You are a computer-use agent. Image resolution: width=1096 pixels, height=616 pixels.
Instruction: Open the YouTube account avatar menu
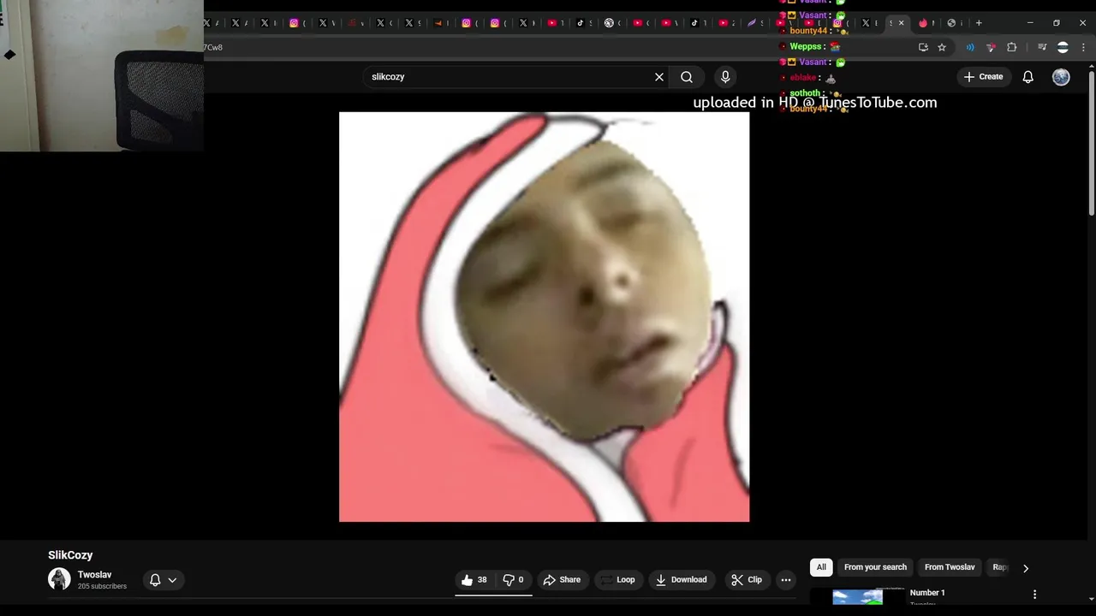pos(1061,77)
